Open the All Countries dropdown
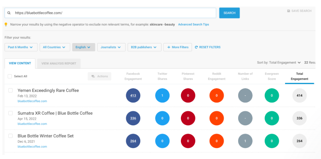The image size is (321, 159). 55,47
